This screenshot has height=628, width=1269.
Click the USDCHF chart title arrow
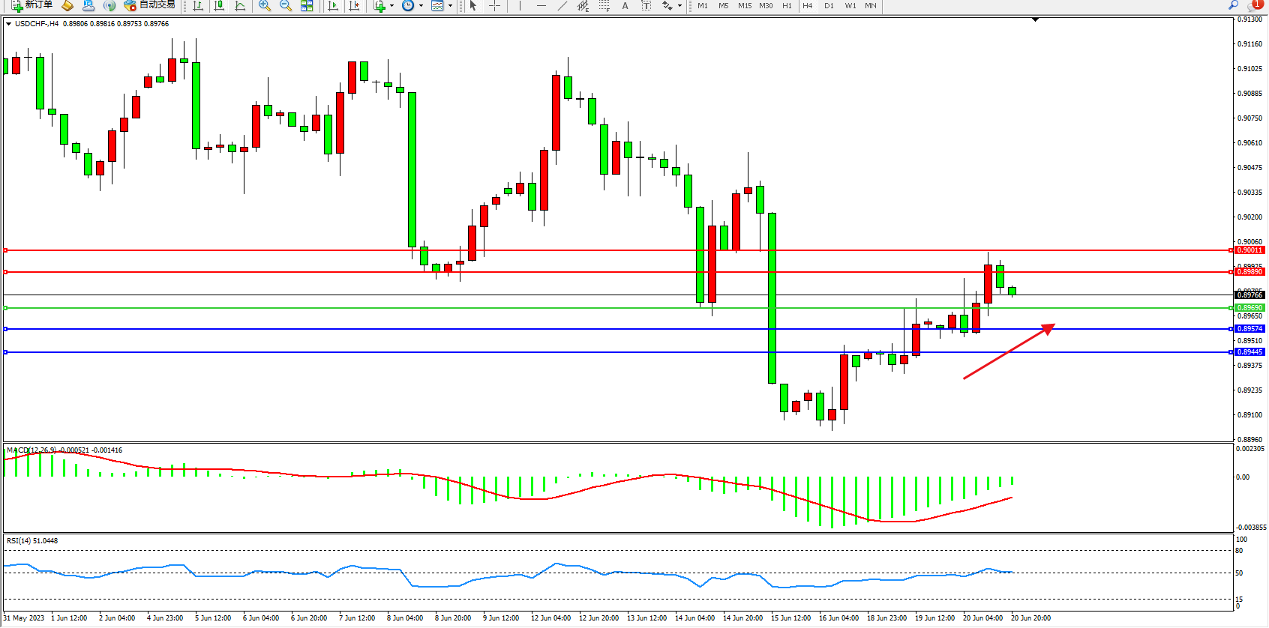[8, 24]
